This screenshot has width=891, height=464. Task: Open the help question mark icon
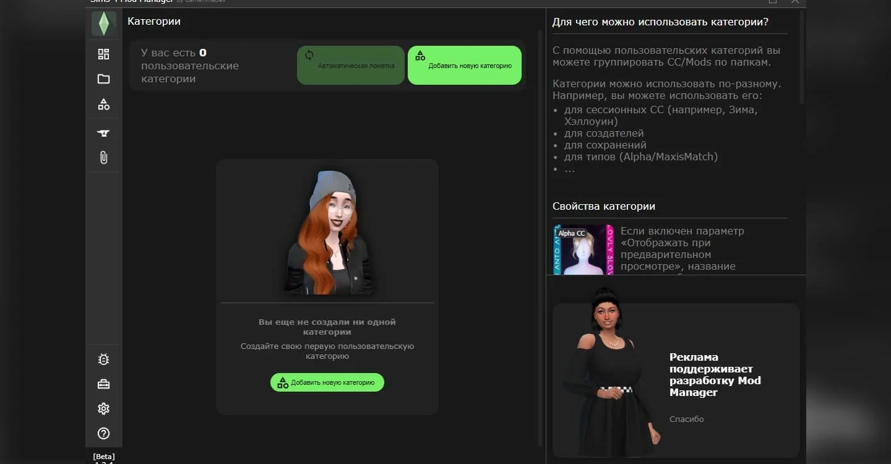tap(103, 434)
